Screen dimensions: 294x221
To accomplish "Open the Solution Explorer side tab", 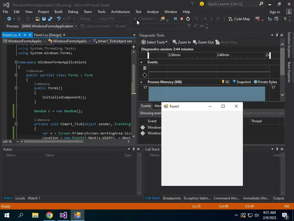I will pyautogui.click(x=289, y=45).
